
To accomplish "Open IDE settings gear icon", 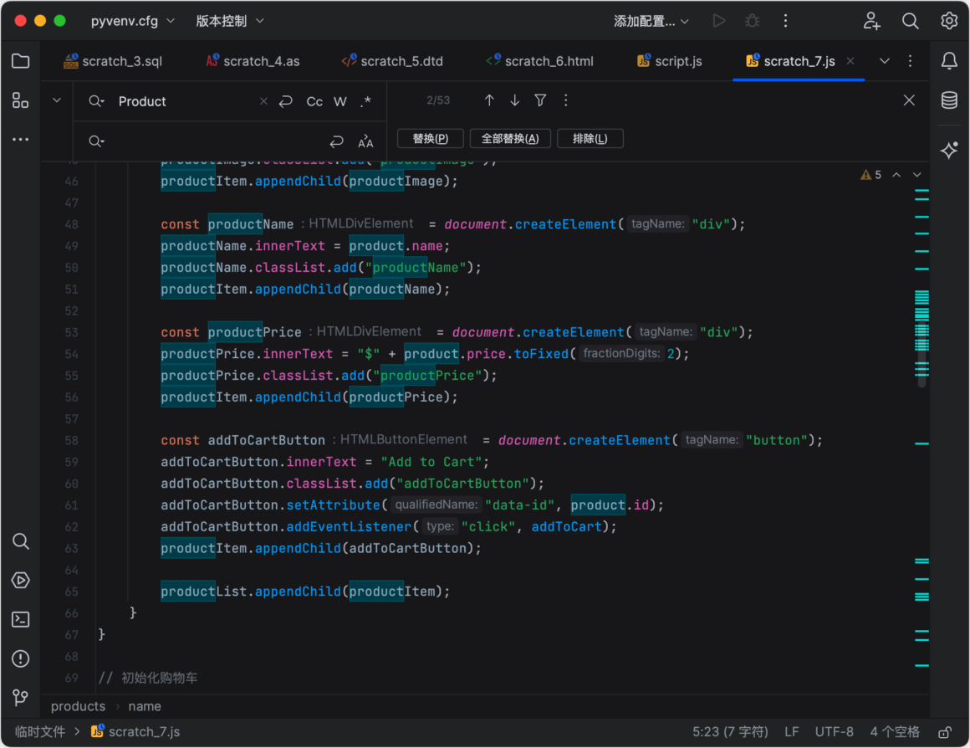I will [949, 21].
